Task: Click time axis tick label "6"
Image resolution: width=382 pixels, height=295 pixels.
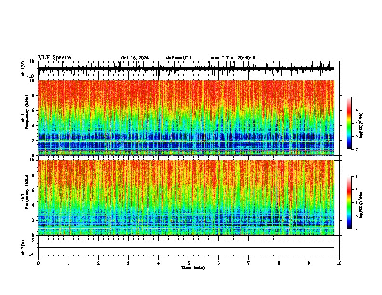Action: tap(219, 263)
